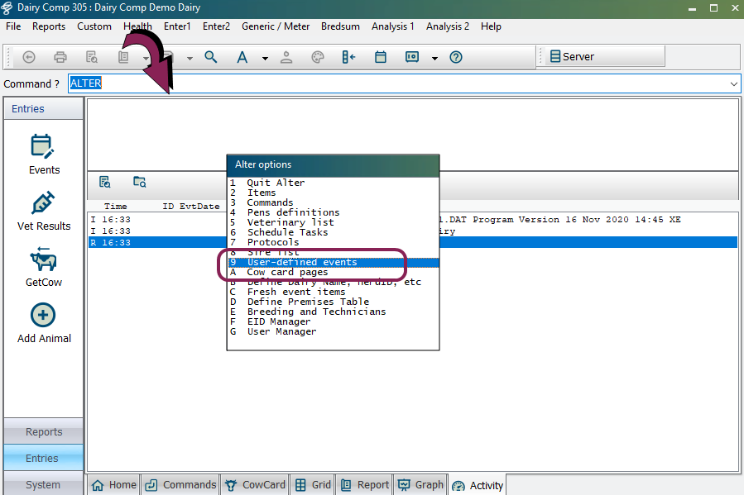
Task: Open the Custom menu
Action: click(94, 26)
